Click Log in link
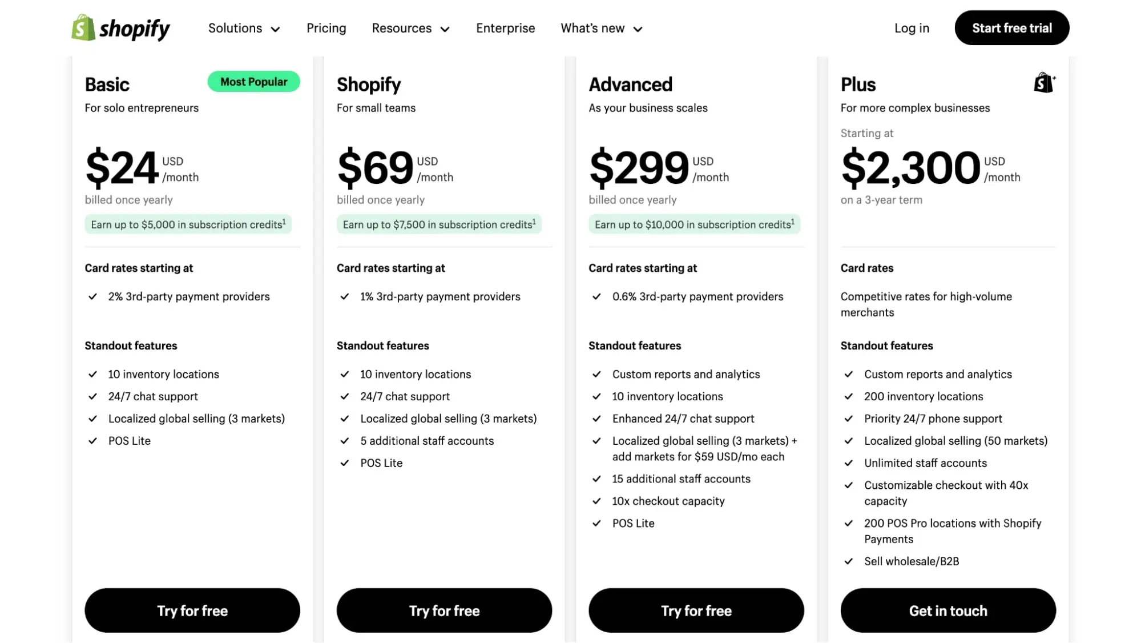 (x=912, y=28)
